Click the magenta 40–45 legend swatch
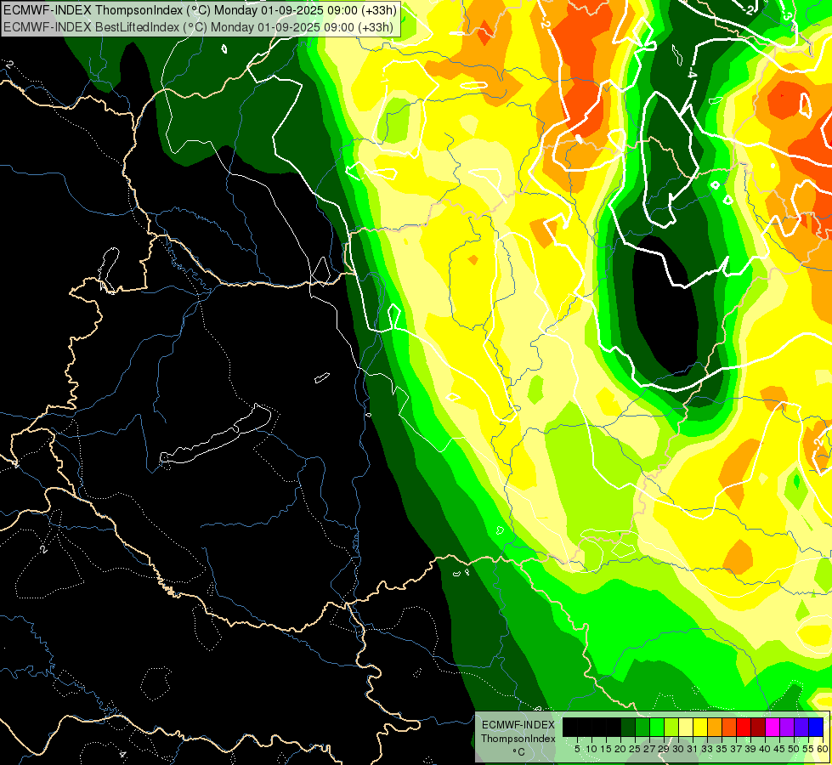832x765 pixels. point(772,727)
